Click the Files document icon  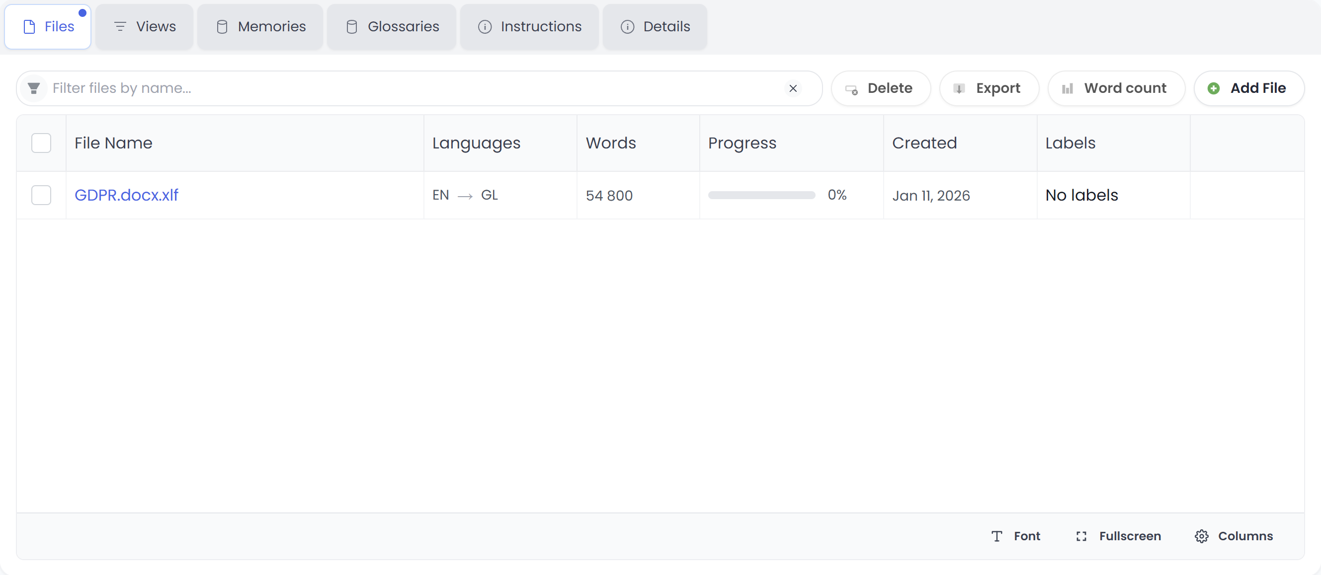(x=28, y=26)
